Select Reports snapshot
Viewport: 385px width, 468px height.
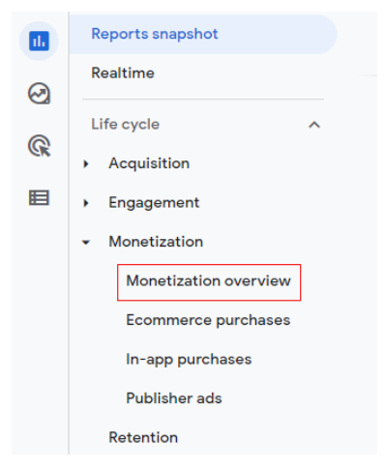point(203,34)
